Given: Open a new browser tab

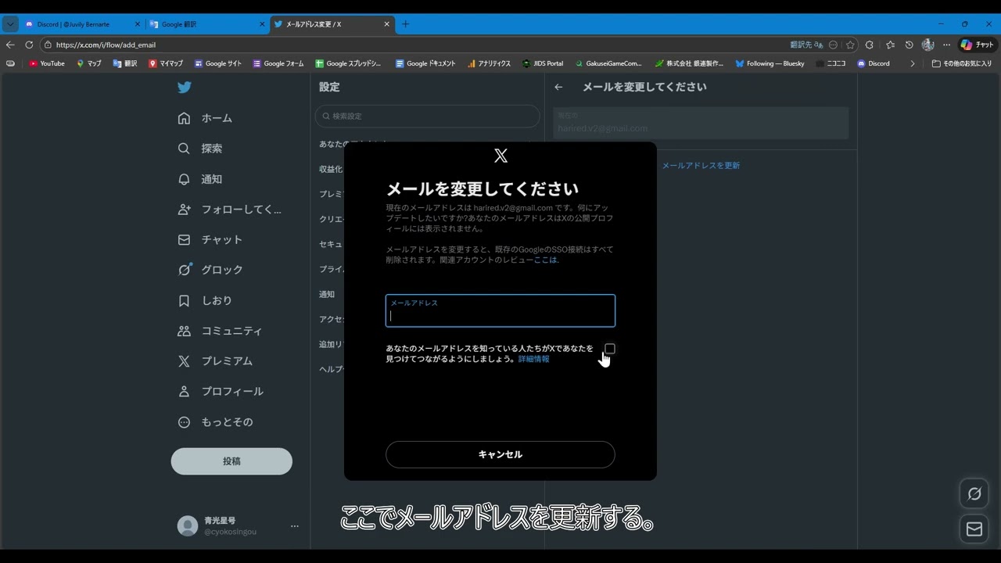Looking at the screenshot, I should (405, 24).
